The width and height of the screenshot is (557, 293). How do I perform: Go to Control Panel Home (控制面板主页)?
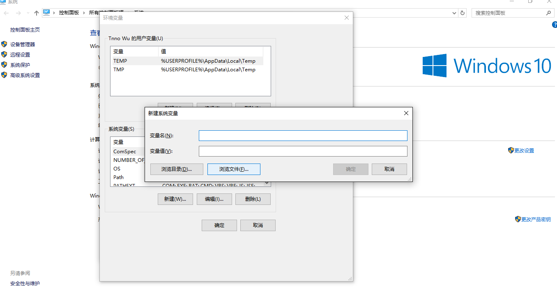(25, 30)
